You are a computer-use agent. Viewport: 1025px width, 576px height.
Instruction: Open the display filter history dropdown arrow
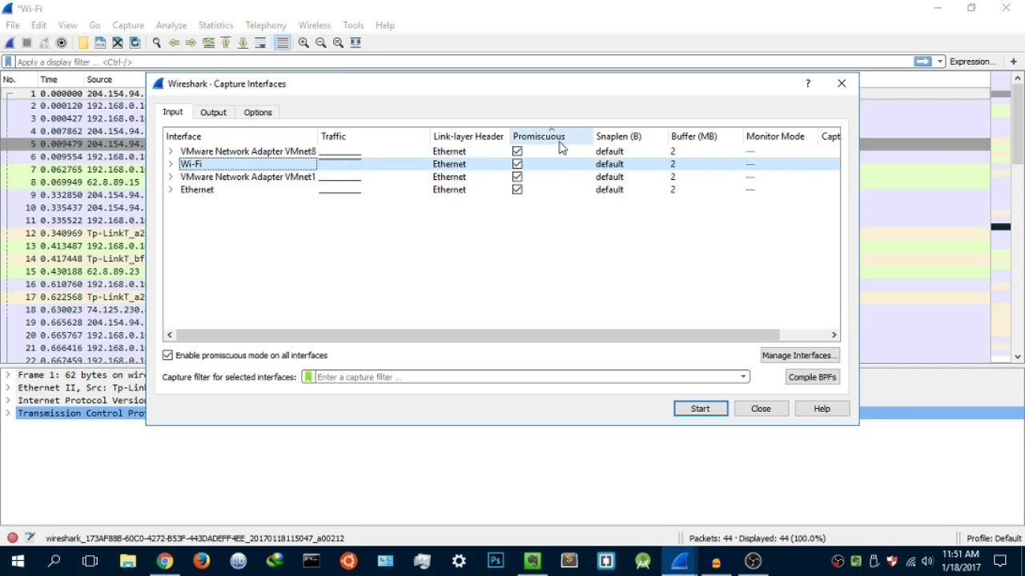[941, 62]
